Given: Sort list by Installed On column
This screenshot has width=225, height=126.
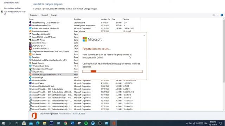Looking at the screenshot, I should pos(106,19).
